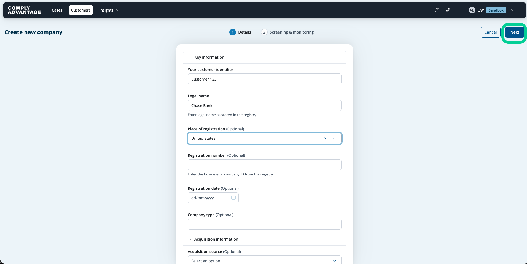
Task: Go to the Customers tab
Action: (x=81, y=10)
